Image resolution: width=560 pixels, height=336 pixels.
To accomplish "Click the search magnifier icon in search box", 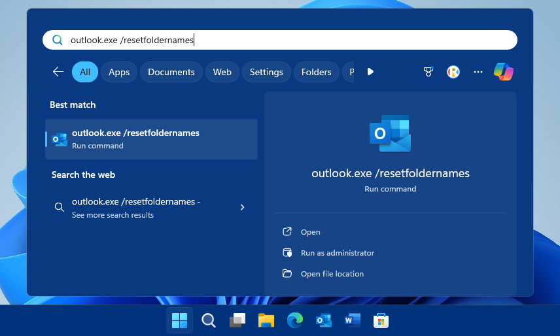I will 58,40.
